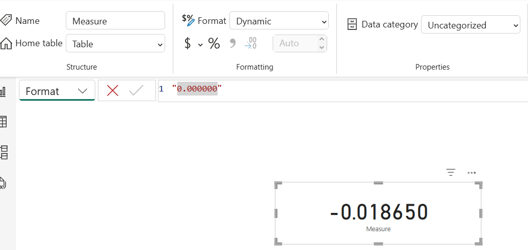
Task: Open the Home table dropdown
Action: (x=116, y=43)
